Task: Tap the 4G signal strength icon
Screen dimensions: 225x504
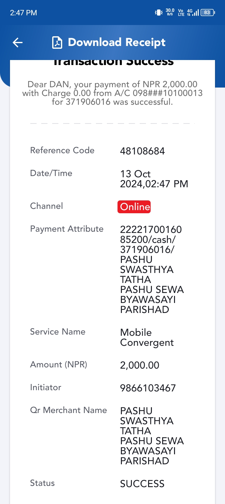Action: point(193,13)
